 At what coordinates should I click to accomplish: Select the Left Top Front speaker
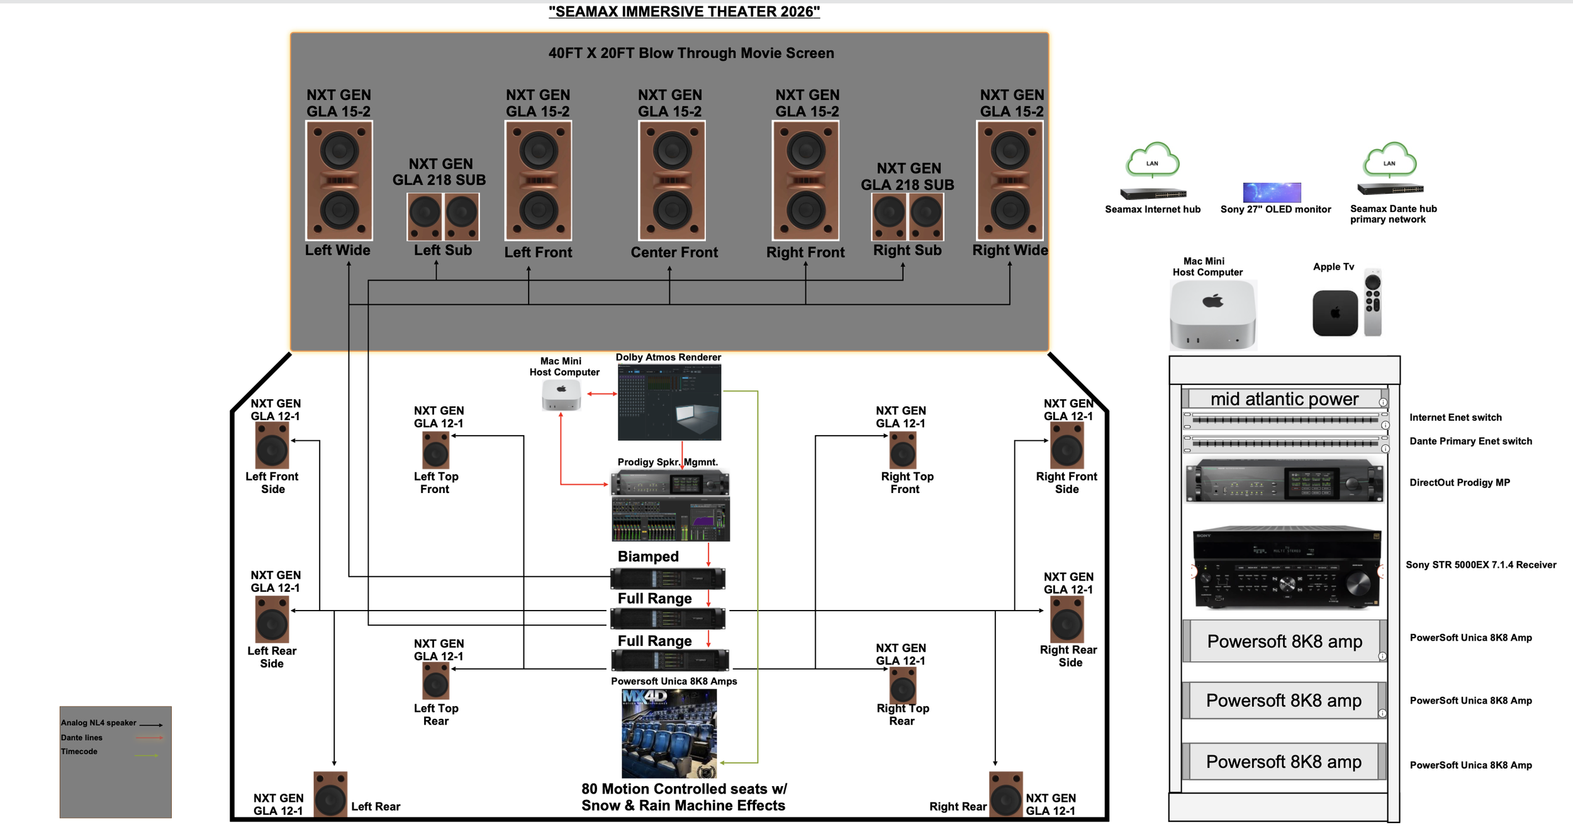(x=435, y=450)
